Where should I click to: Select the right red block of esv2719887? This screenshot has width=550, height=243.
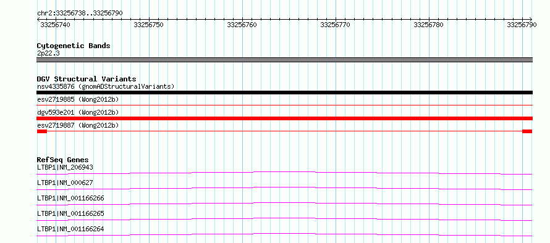pyautogui.click(x=527, y=131)
